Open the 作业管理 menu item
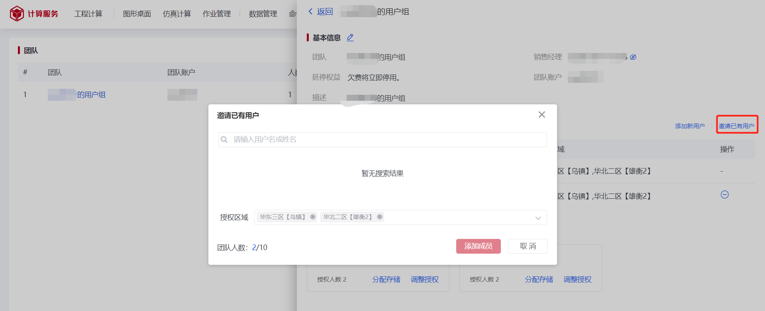 coord(216,14)
